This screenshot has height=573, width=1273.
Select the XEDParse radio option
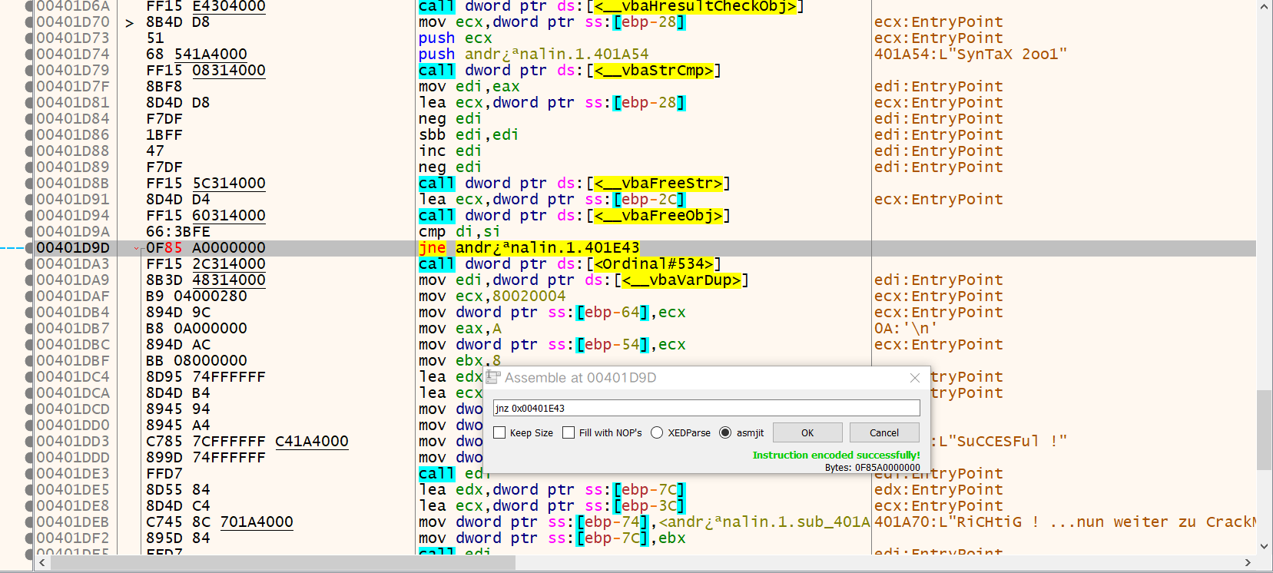(657, 432)
